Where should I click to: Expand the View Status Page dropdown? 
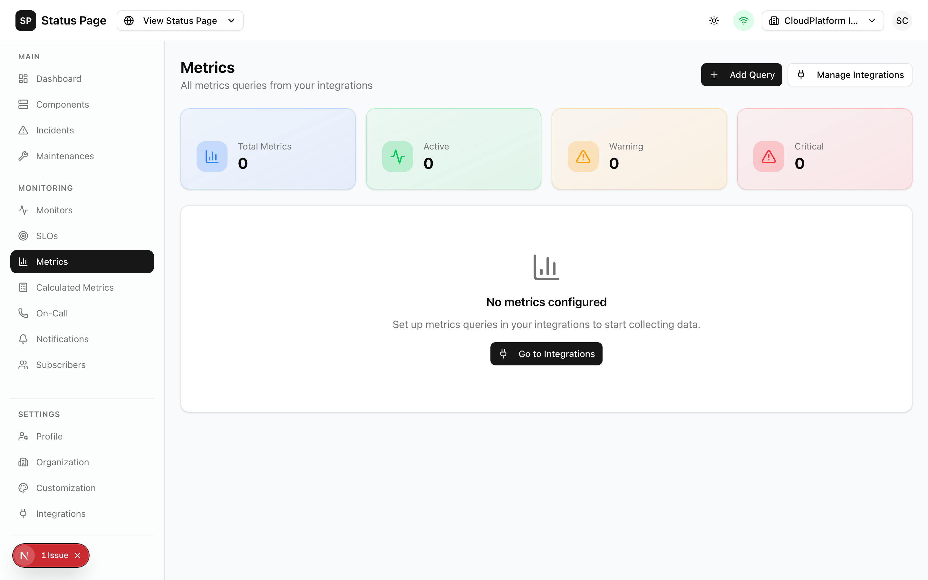point(179,20)
